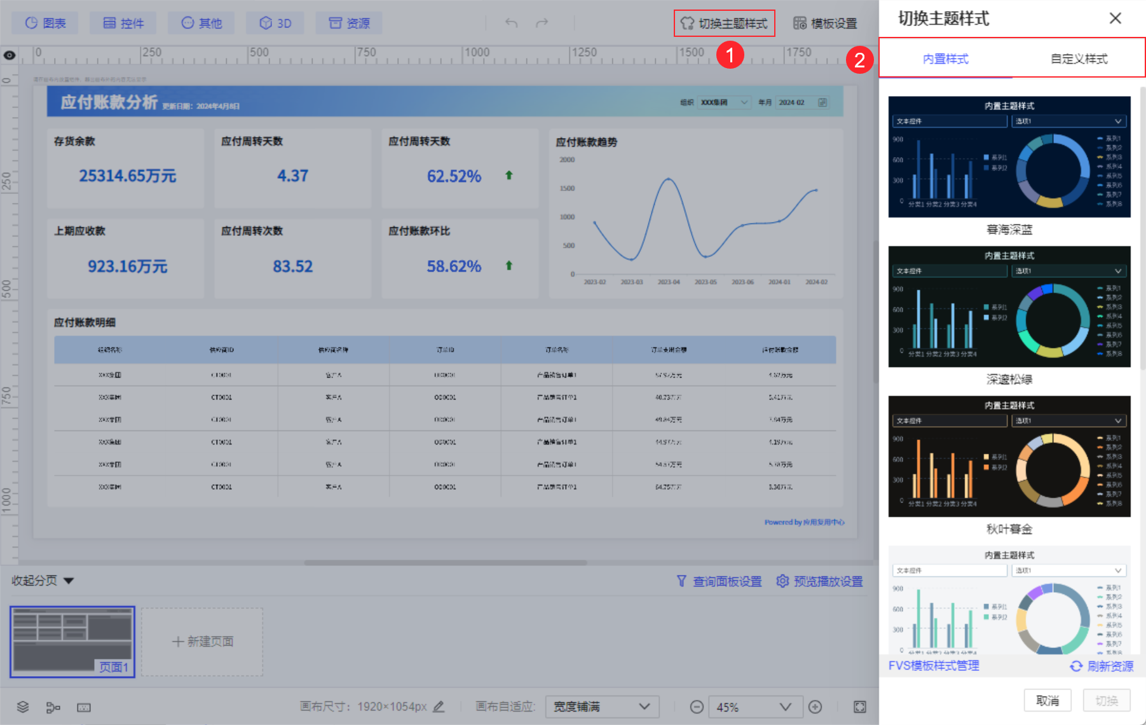This screenshot has width=1146, height=725.
Task: Select the 应付账款分析 title text
Action: tap(109, 102)
